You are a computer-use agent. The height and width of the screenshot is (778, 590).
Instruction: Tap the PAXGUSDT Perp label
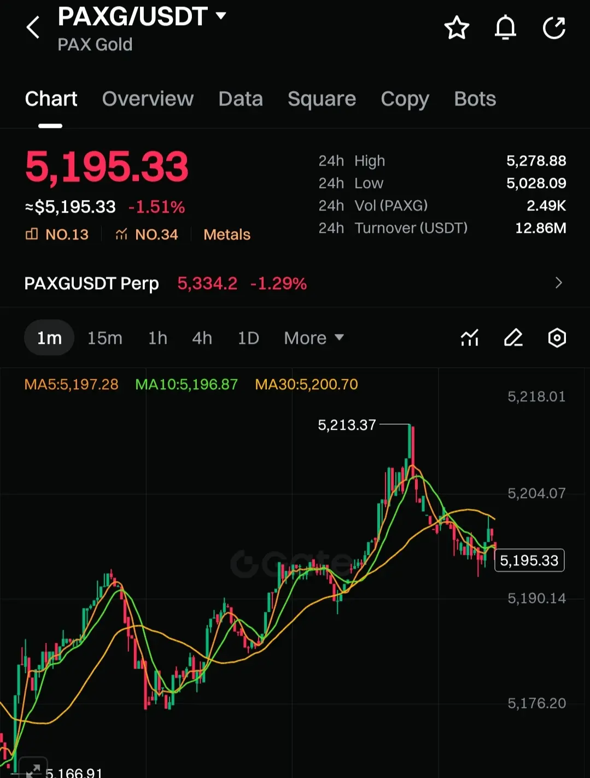pos(91,283)
